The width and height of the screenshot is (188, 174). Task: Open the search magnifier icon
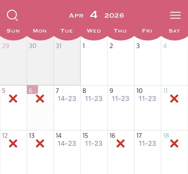[13, 15]
